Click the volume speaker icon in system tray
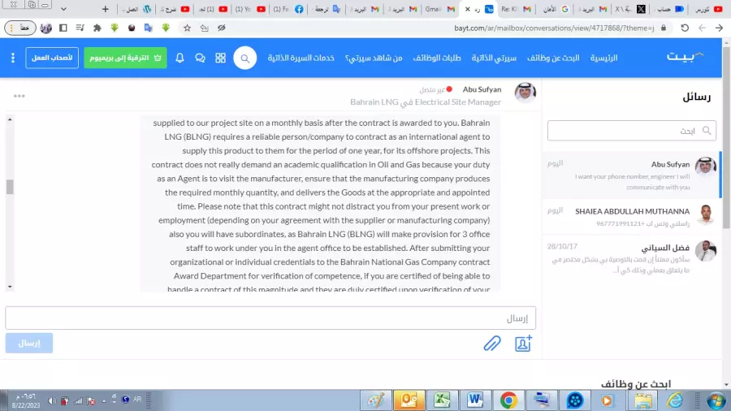Screen dimensions: 731x411 pyautogui.click(x=51, y=400)
